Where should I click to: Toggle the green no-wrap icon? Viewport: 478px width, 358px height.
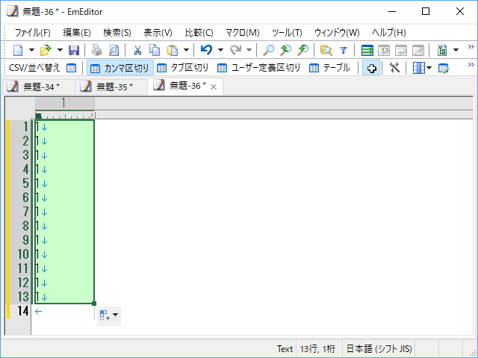coord(367,50)
